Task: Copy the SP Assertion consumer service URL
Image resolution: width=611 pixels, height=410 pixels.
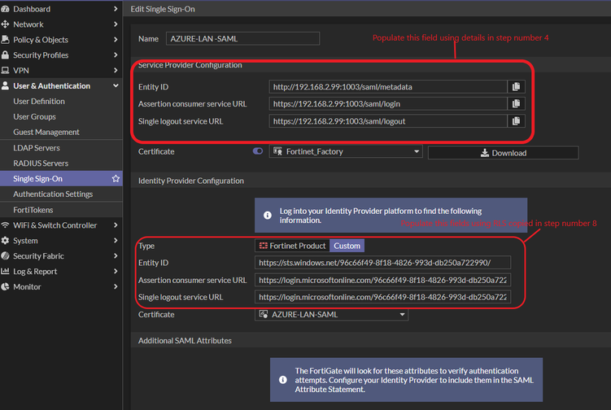Action: 517,103
